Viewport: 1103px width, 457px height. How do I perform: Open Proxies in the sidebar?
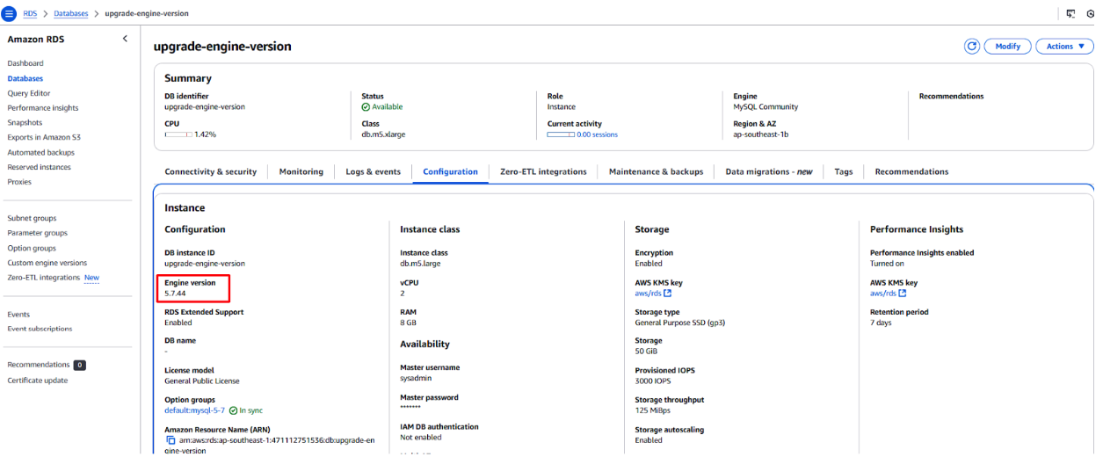click(19, 182)
